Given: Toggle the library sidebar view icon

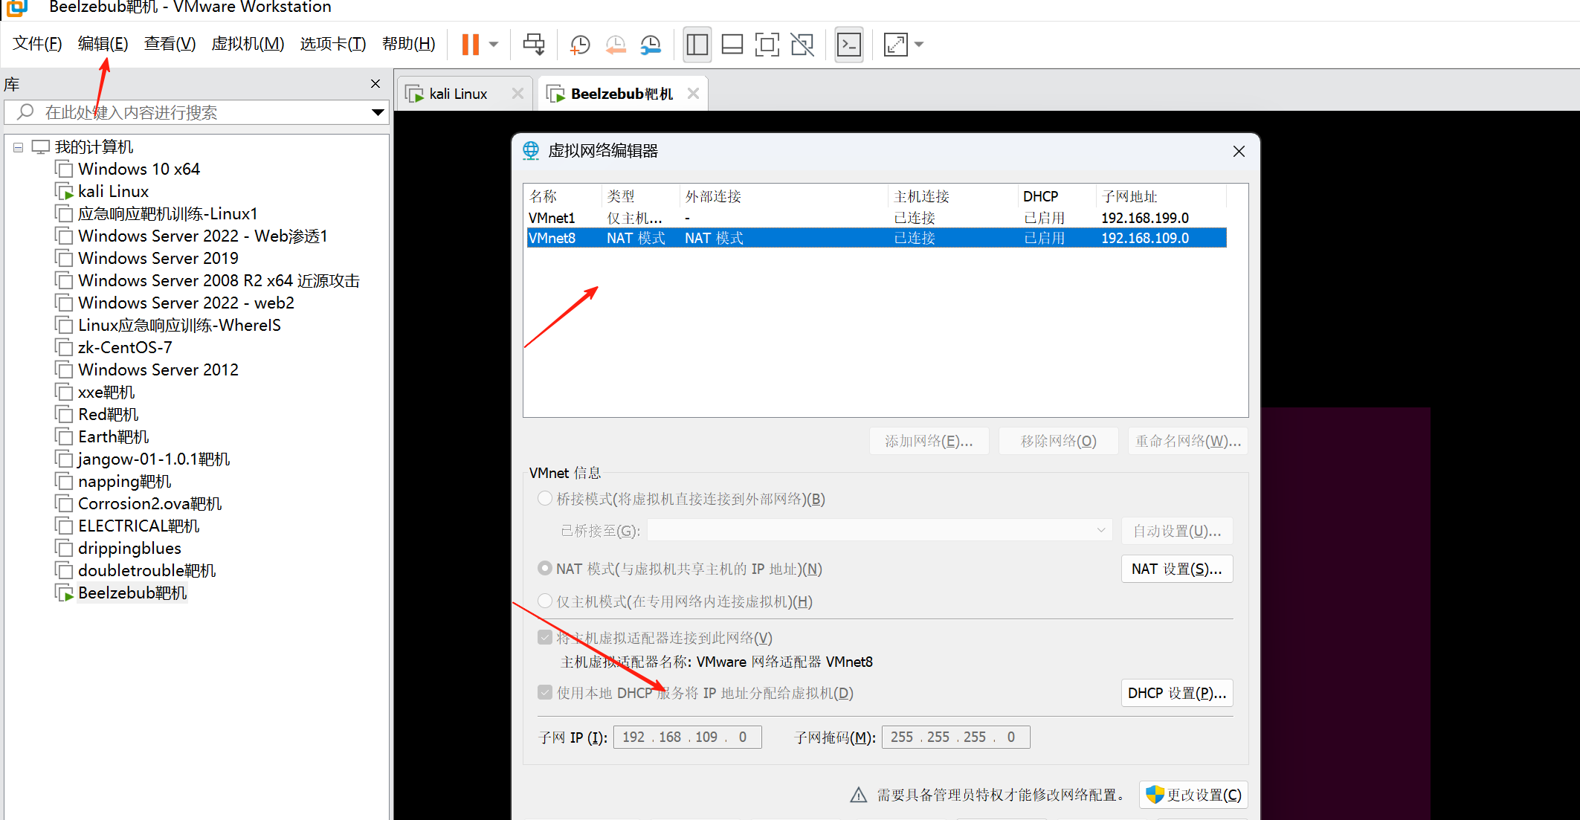Looking at the screenshot, I should point(697,44).
